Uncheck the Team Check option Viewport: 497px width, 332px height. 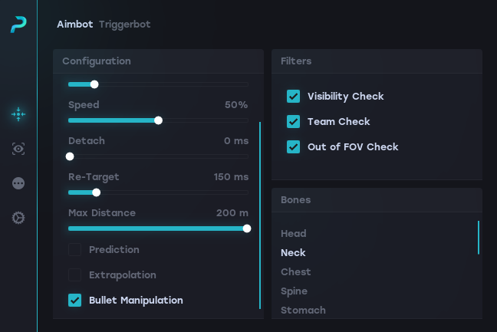pos(293,121)
